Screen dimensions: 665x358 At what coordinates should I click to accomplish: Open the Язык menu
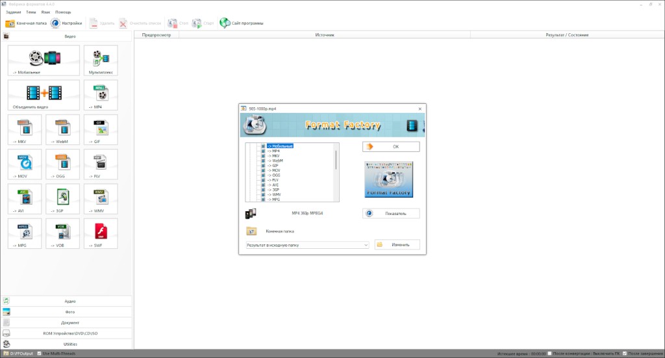[45, 12]
